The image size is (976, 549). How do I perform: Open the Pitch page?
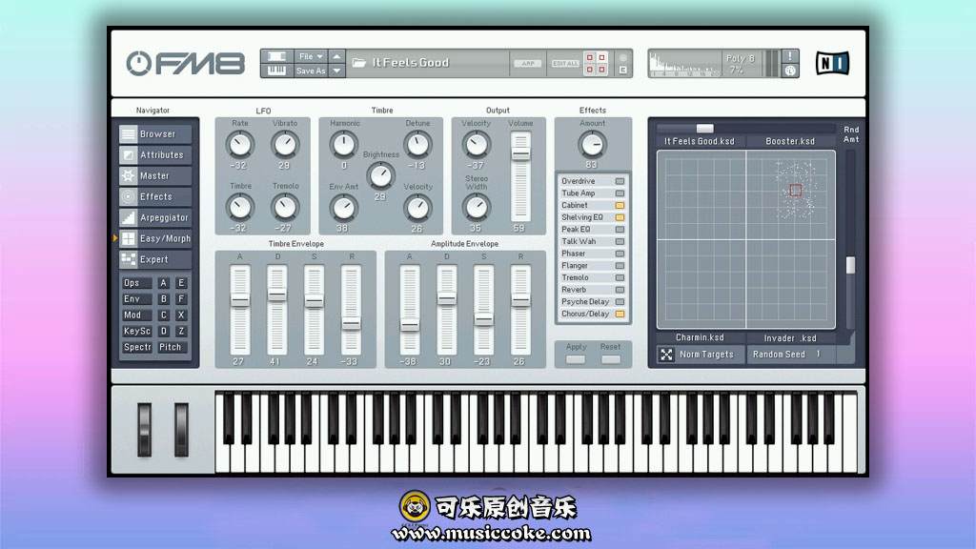(x=172, y=347)
